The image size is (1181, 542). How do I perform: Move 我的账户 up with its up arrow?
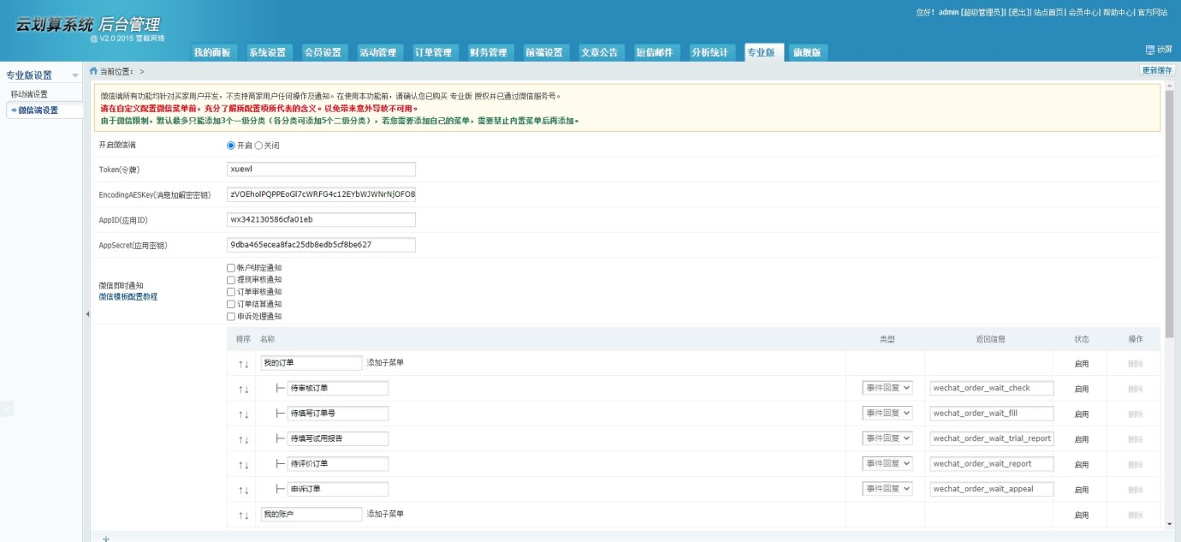click(x=240, y=515)
